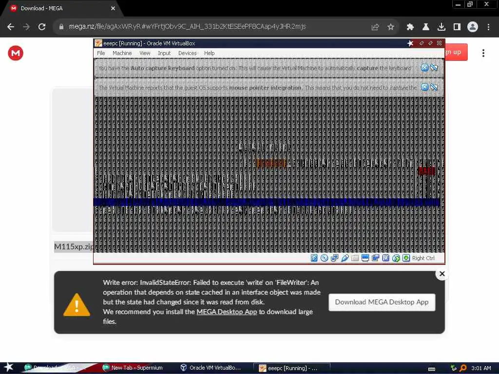Open the browser downloads icon
Screen dimensions: 499x374
click(x=441, y=27)
